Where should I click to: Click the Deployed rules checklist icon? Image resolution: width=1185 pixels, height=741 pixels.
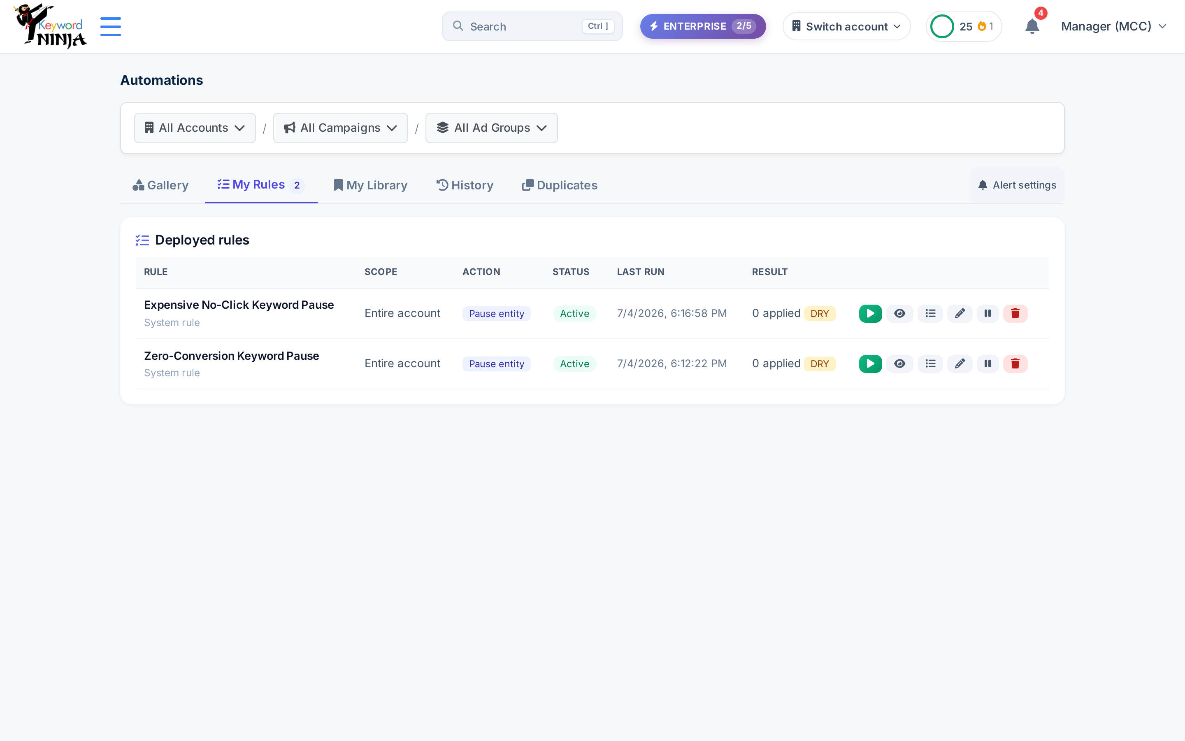pos(142,240)
